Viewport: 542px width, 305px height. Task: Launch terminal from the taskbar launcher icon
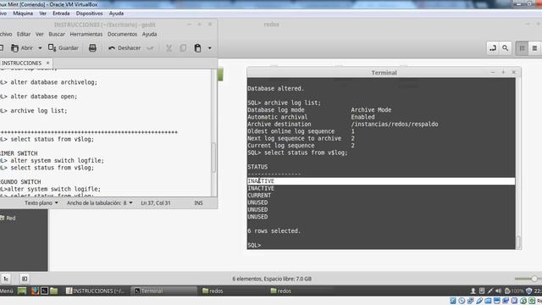44,291
